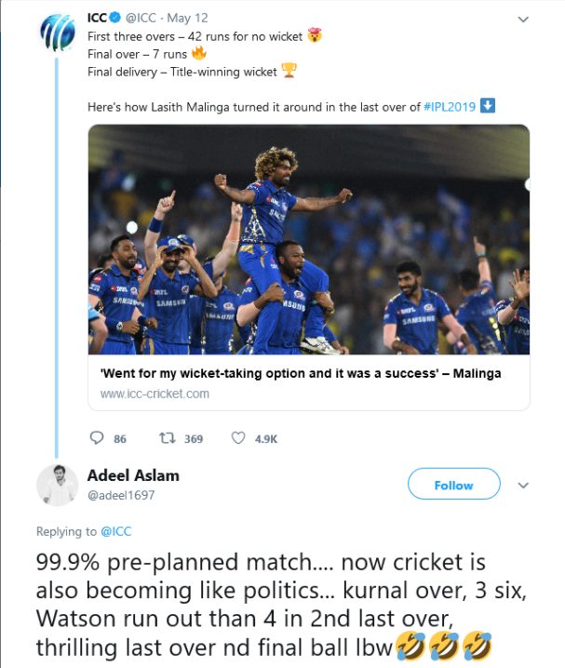Click the down-arrow emoji after #IPL2019

click(488, 106)
